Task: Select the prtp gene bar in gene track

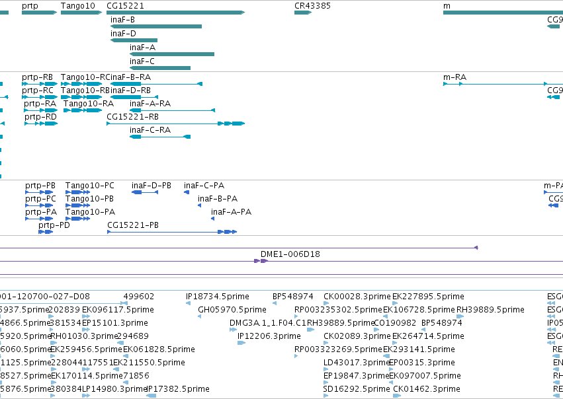Action: [40, 13]
